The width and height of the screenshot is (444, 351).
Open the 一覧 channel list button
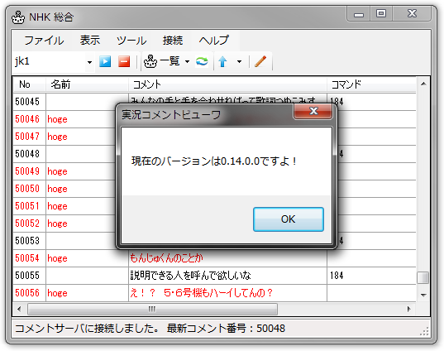[x=161, y=61]
